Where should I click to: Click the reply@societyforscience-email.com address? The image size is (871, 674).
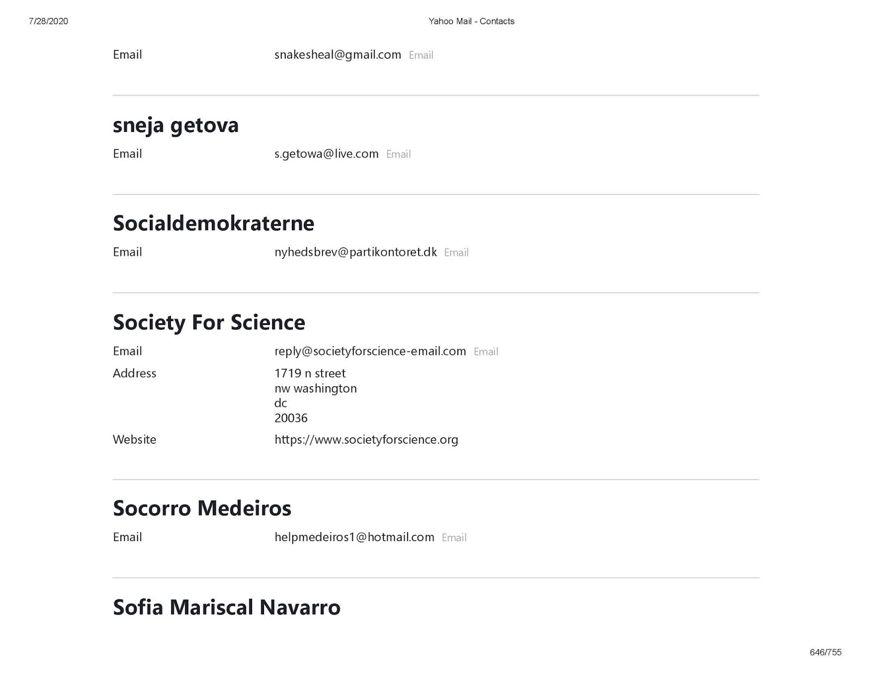click(x=370, y=351)
